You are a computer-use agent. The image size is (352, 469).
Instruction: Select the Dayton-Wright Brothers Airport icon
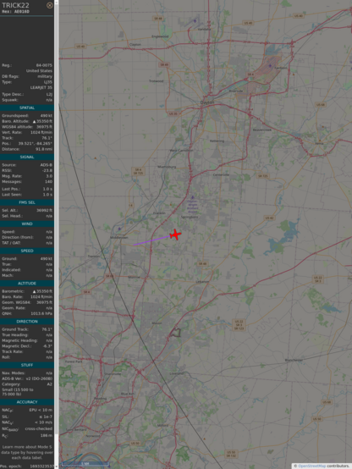(x=192, y=197)
